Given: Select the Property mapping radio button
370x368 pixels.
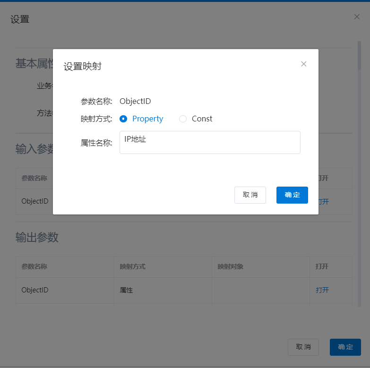Looking at the screenshot, I should pyautogui.click(x=124, y=119).
